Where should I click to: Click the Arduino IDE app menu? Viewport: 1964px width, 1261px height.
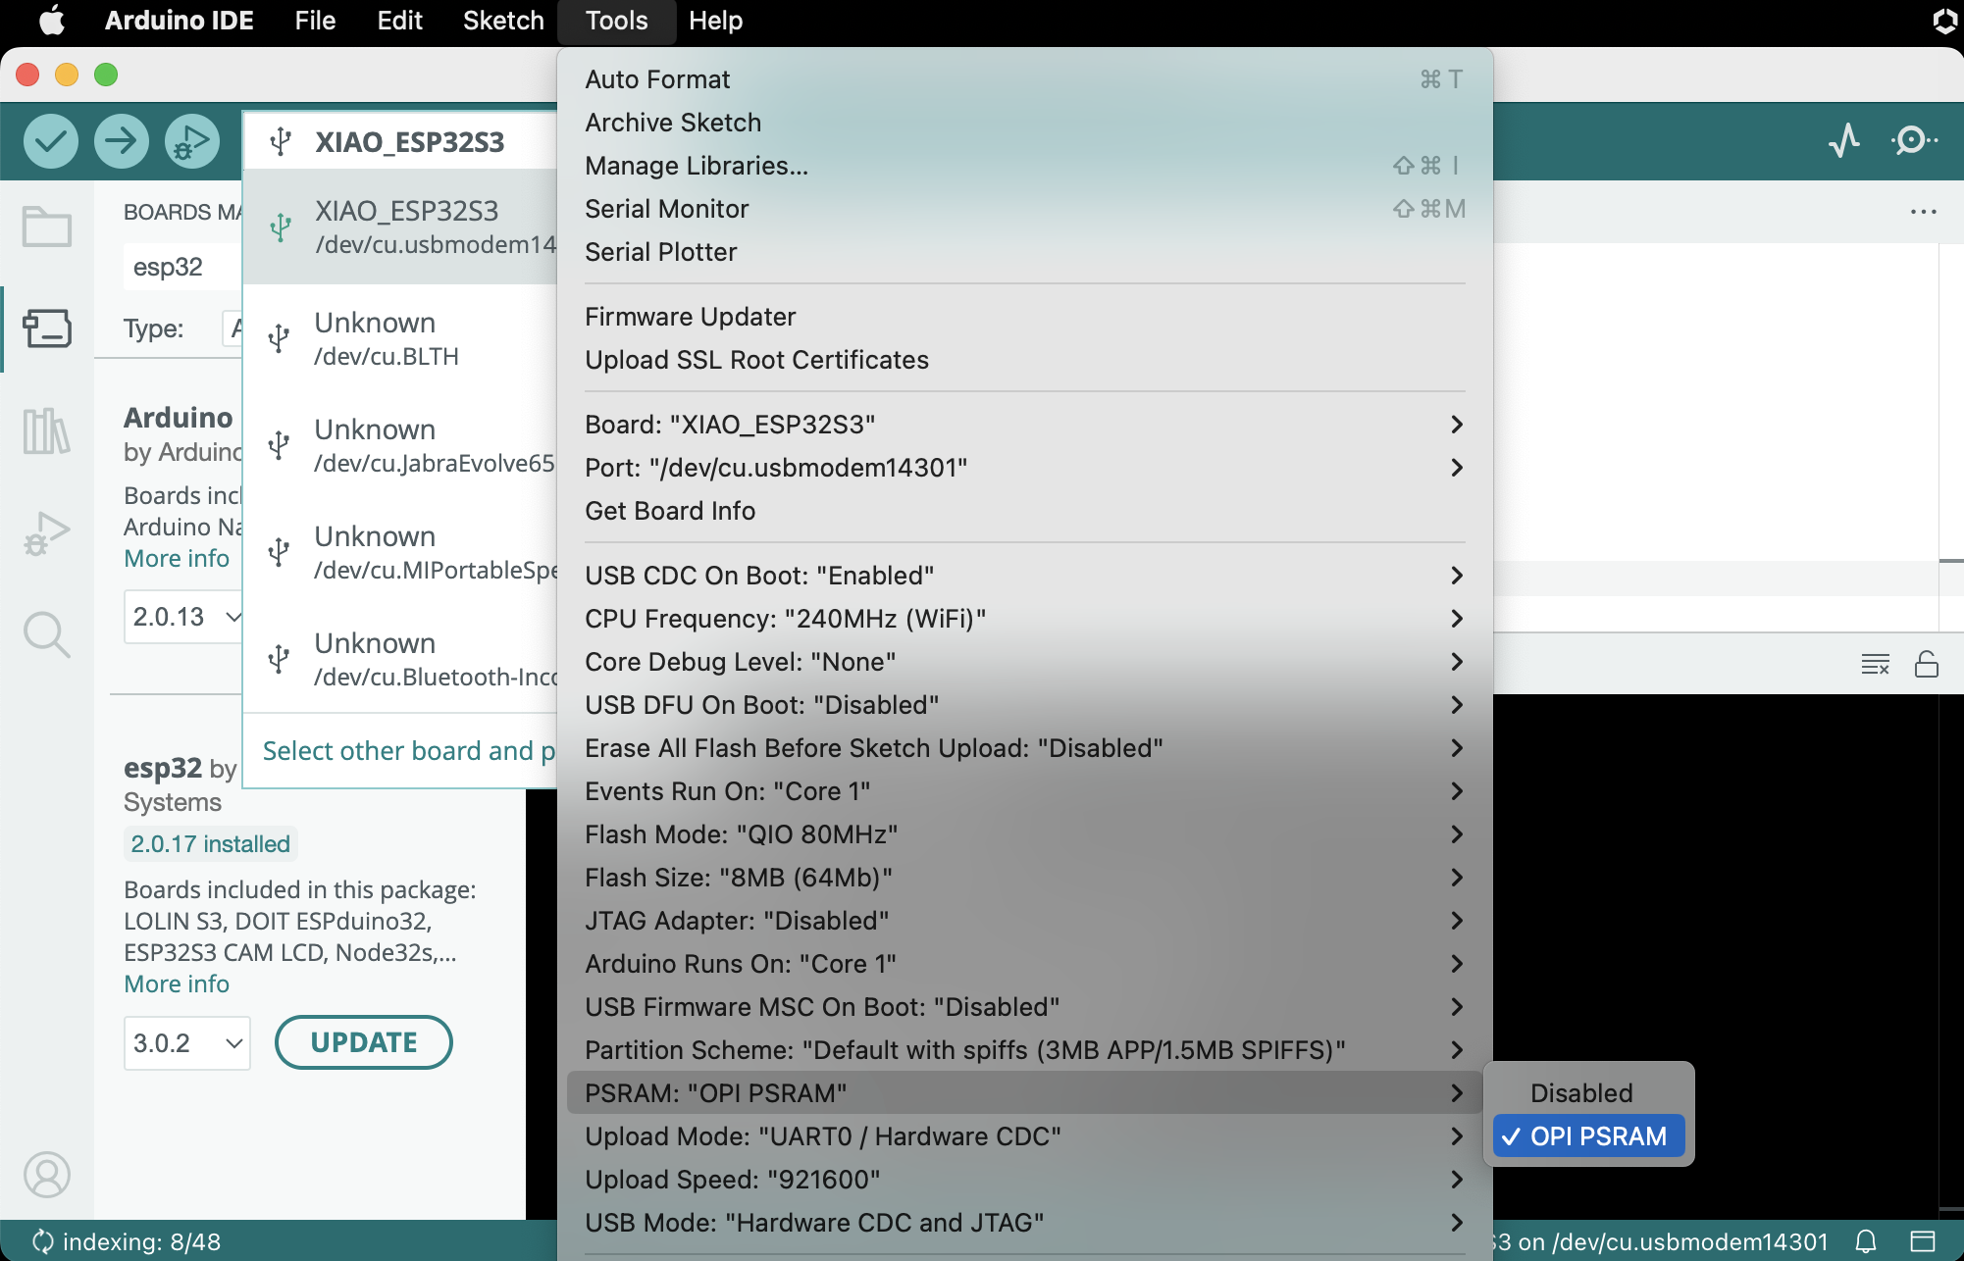coord(180,21)
